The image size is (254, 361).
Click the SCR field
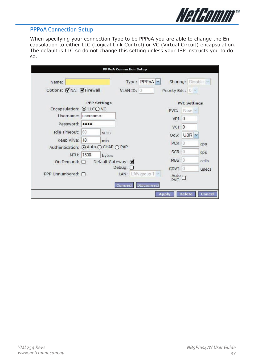coord(190,152)
